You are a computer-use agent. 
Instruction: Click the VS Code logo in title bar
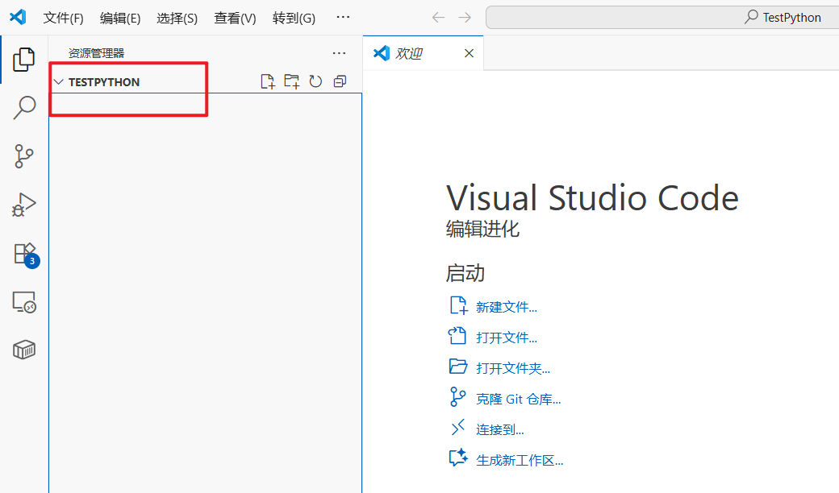pyautogui.click(x=18, y=17)
